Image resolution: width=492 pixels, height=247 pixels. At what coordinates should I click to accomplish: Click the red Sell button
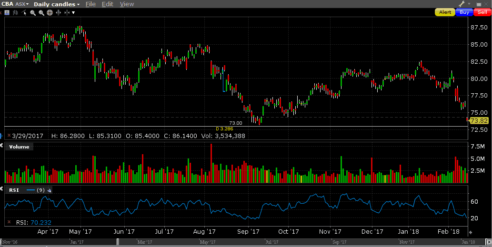(x=482, y=12)
